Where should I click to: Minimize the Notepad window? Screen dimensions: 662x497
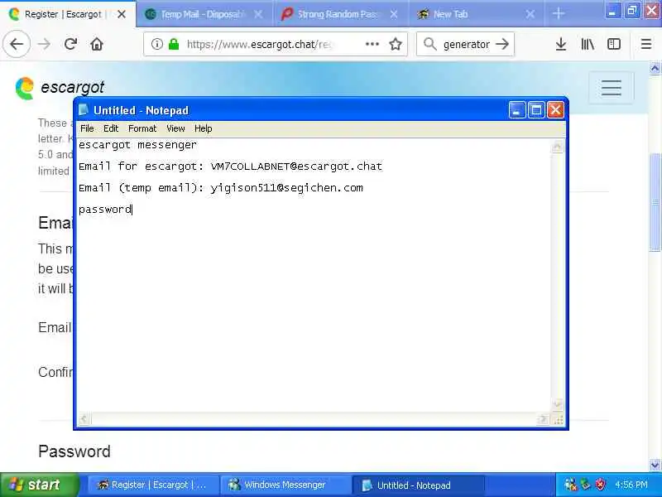click(x=516, y=110)
